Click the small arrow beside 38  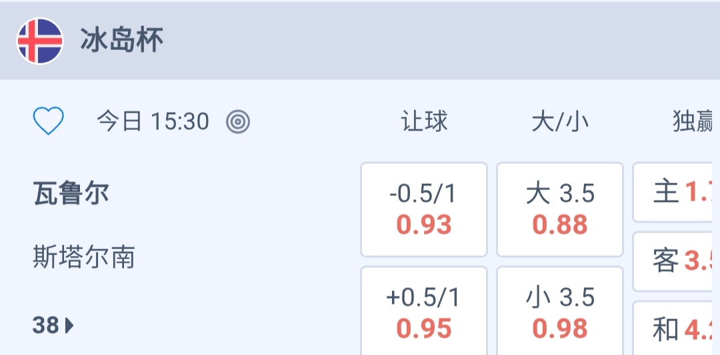[69, 326]
